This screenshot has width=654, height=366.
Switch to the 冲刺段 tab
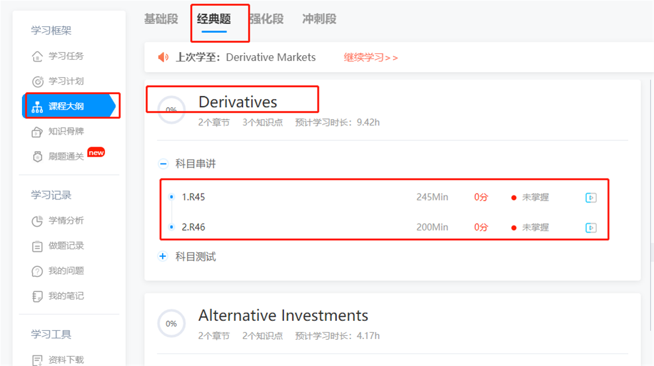(x=319, y=19)
